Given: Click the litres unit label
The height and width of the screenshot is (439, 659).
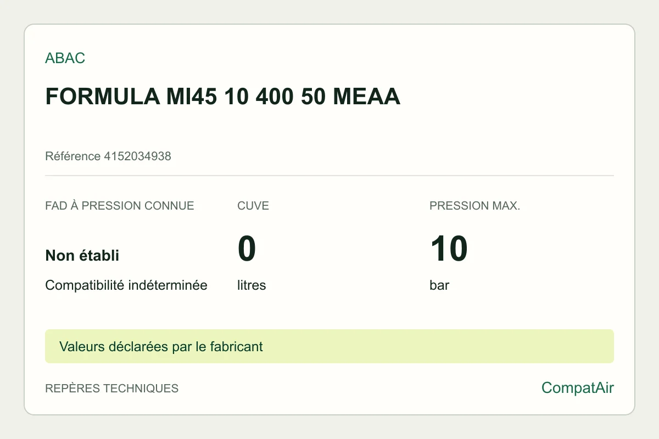Looking at the screenshot, I should tap(252, 285).
